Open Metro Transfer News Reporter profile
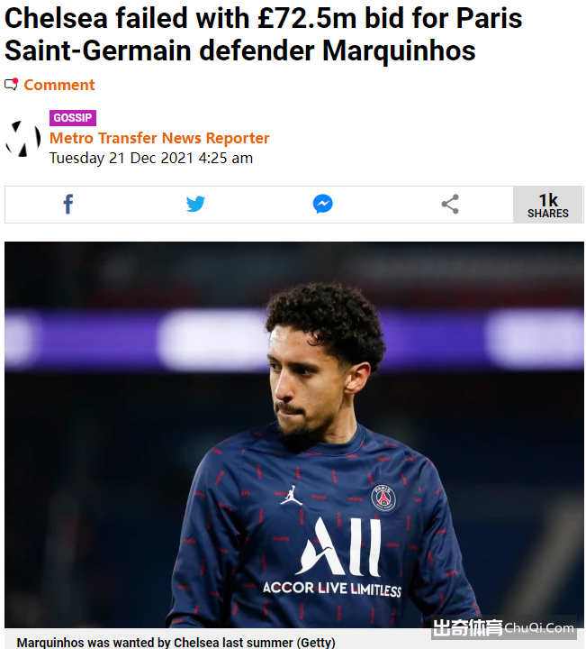 (159, 138)
